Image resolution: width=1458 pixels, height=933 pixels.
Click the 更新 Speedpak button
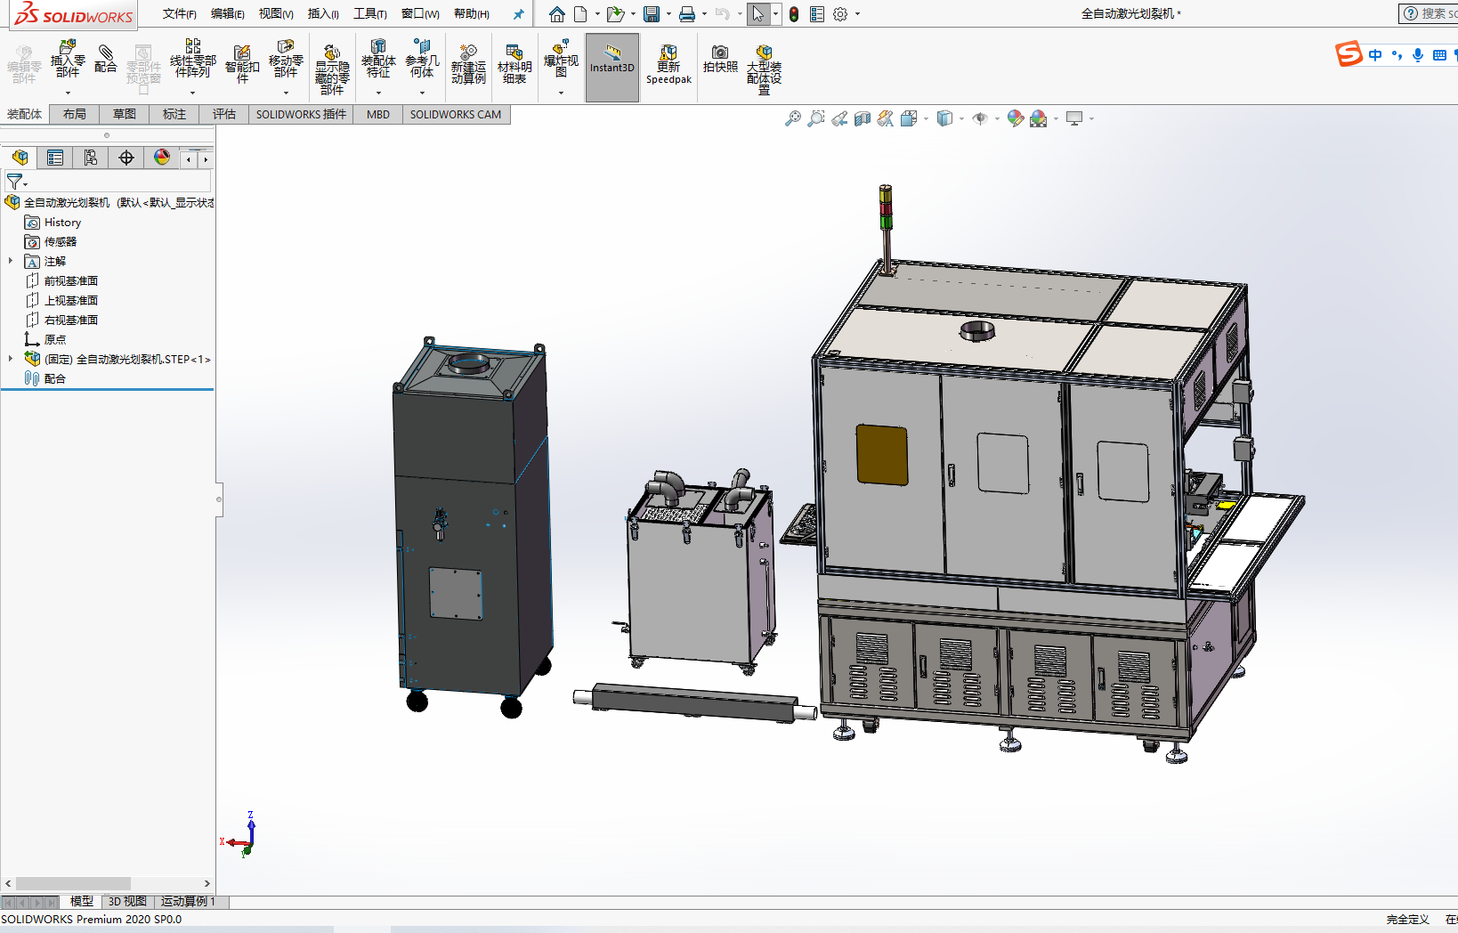pyautogui.click(x=668, y=65)
